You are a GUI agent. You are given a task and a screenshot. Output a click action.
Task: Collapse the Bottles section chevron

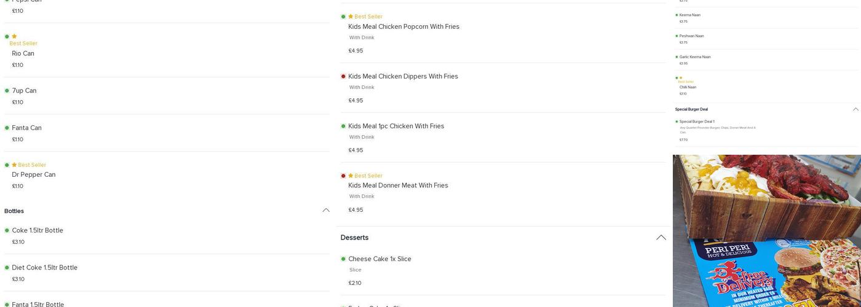point(326,211)
